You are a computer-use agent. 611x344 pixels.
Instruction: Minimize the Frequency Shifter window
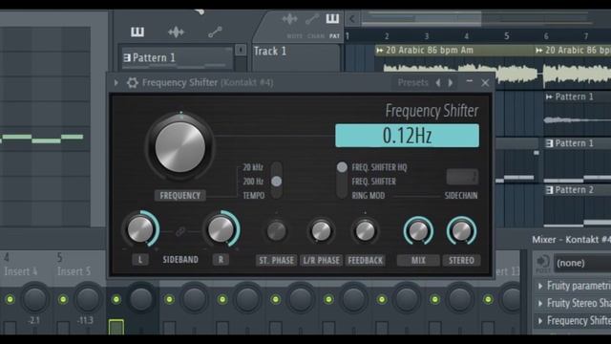(x=469, y=82)
